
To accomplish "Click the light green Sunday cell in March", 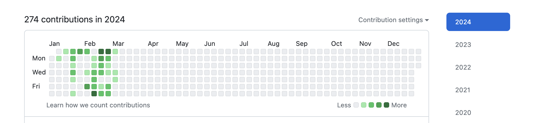I will [x=115, y=52].
